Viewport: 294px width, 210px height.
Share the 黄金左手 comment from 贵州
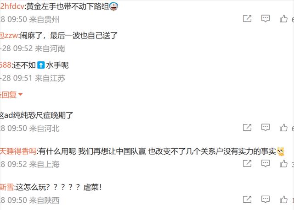click(247, 19)
